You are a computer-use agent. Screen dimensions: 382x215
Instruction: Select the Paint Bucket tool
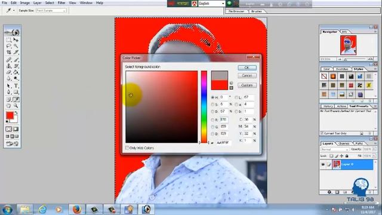tap(16, 72)
